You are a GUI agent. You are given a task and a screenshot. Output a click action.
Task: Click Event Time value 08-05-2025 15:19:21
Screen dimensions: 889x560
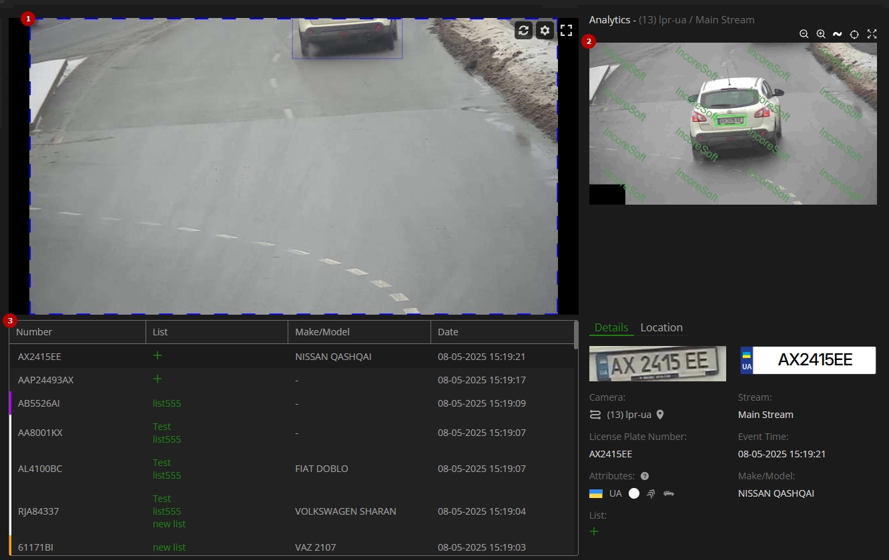[782, 454]
